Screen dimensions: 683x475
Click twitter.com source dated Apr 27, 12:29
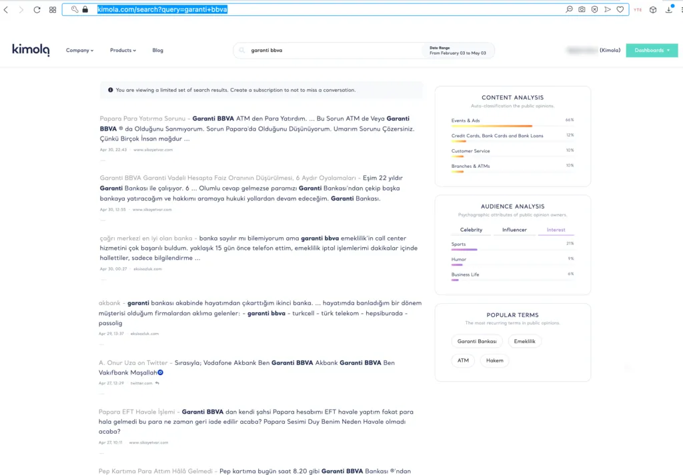[x=141, y=383]
